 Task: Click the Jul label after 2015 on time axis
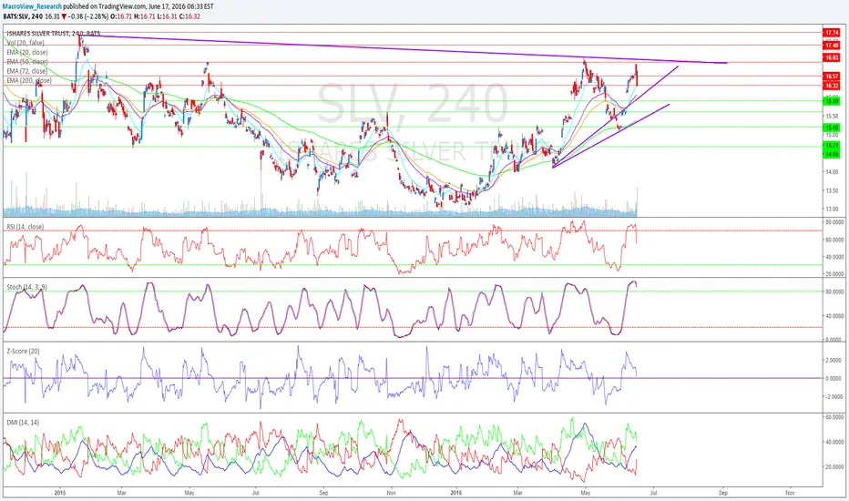click(256, 493)
